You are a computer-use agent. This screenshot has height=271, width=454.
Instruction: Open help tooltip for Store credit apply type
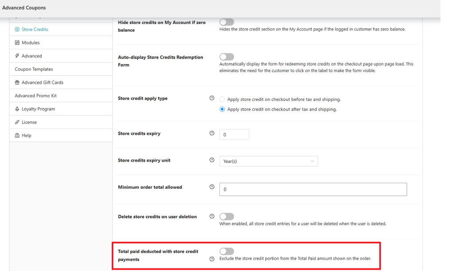pyautogui.click(x=212, y=98)
